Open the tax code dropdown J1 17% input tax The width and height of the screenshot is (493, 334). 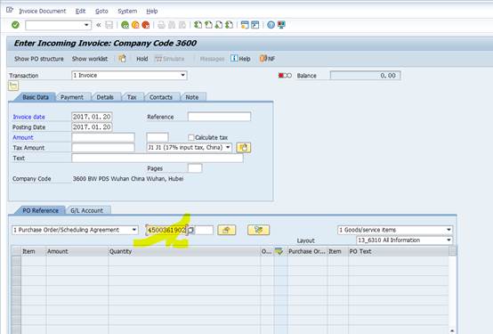[189, 147]
